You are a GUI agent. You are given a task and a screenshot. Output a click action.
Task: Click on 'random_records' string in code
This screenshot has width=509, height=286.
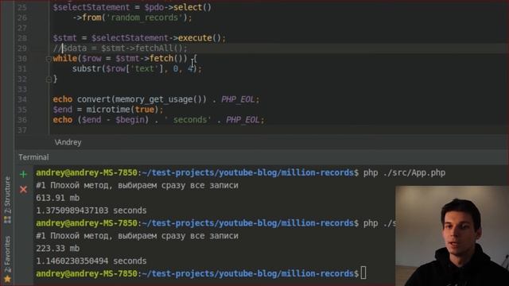pyautogui.click(x=144, y=17)
